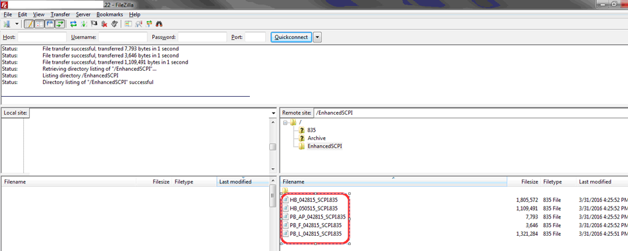Toggle processing of the transfer queue
This screenshot has width=628, height=251.
click(84, 24)
